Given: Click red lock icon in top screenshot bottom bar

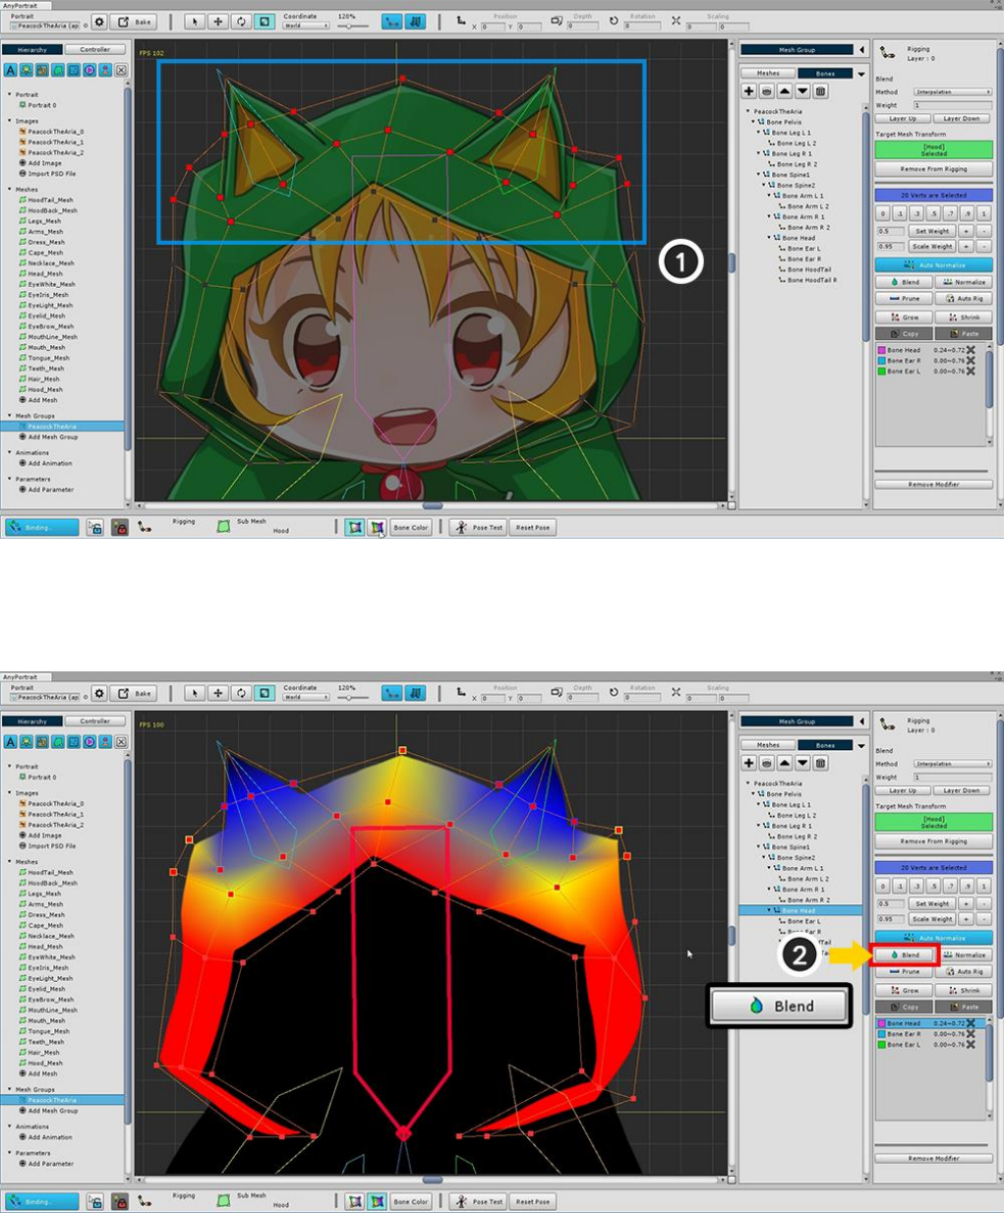Looking at the screenshot, I should click(119, 528).
